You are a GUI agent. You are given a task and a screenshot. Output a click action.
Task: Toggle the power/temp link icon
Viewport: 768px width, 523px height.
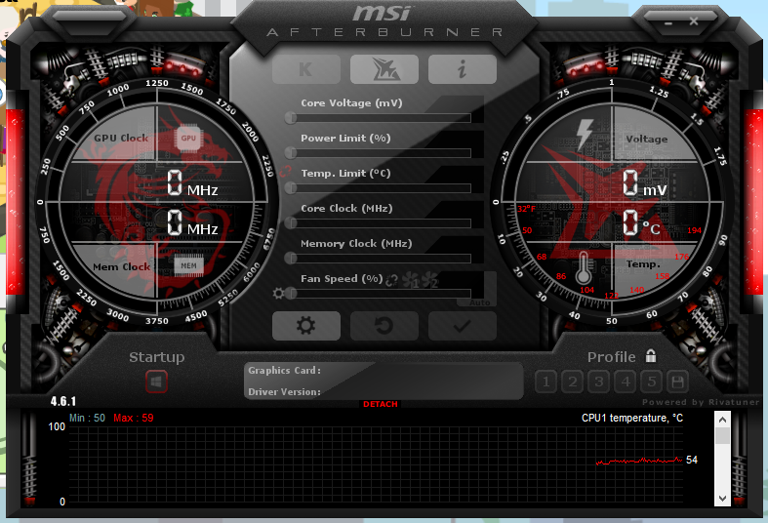[285, 172]
